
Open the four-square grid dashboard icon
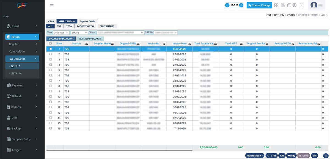pos(276,5)
